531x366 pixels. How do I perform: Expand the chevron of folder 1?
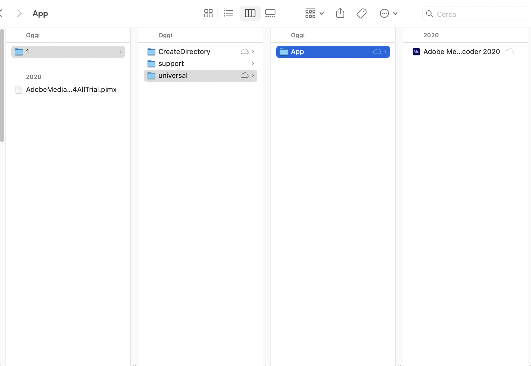click(x=120, y=52)
